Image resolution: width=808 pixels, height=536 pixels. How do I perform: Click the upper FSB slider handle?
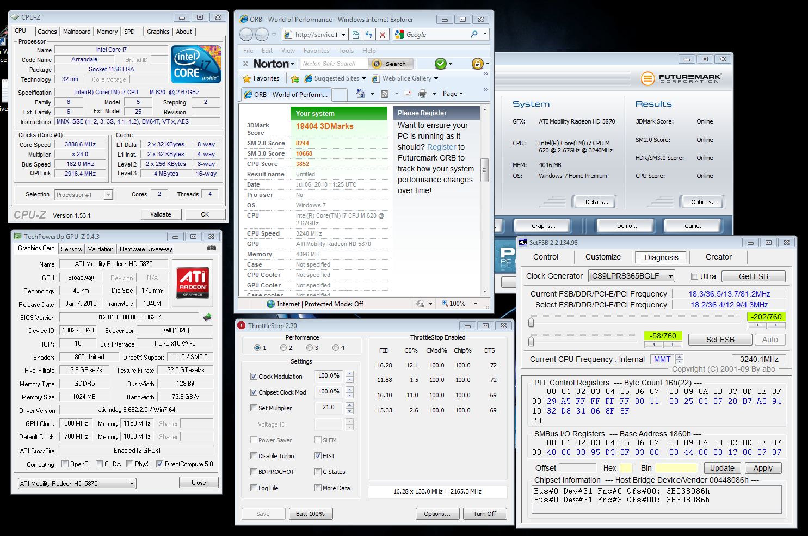coord(531,323)
